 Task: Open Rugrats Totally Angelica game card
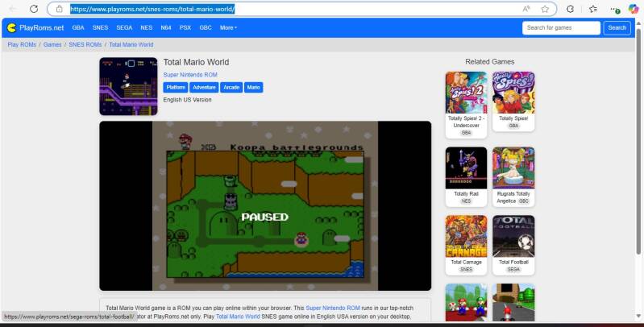coord(513,177)
